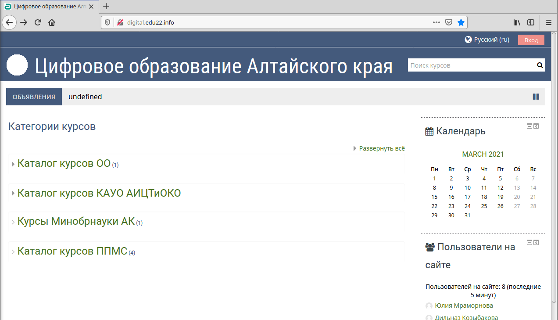
Task: Toggle the browser sidebar view icon
Action: 531,22
